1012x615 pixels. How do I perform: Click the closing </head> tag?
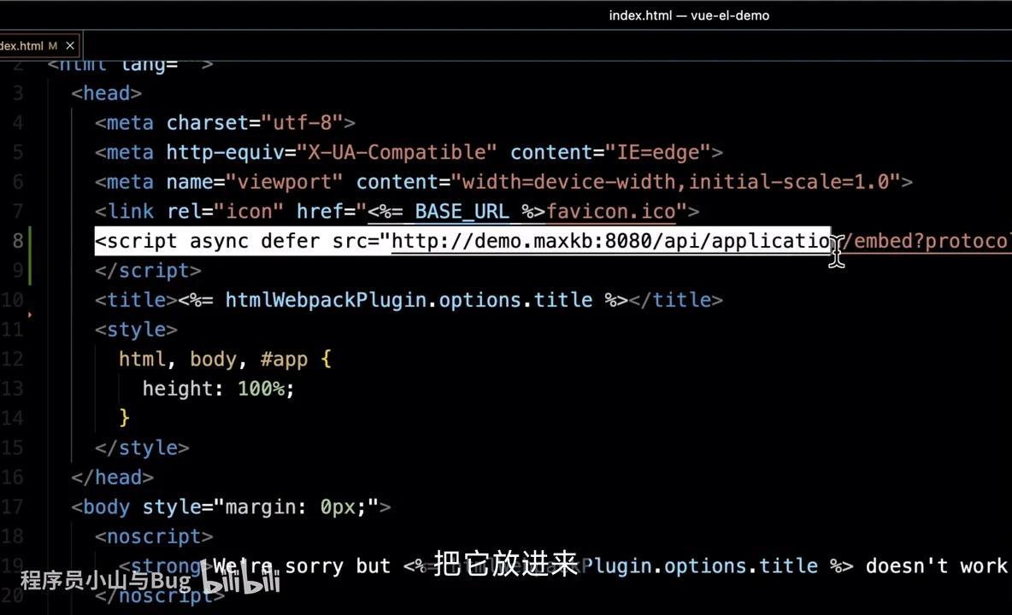[112, 477]
